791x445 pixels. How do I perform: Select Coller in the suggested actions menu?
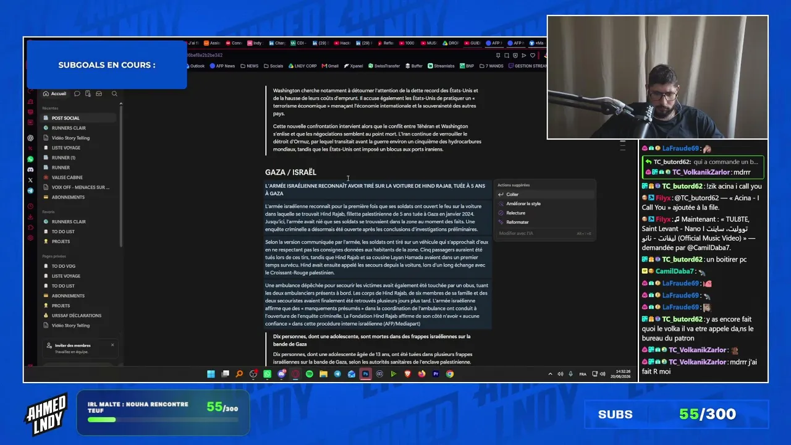click(545, 195)
